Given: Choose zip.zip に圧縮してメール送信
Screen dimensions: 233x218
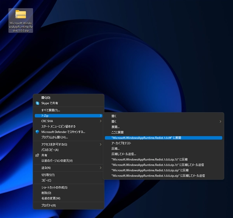Looking at the screenshot, I should [x=163, y=176].
